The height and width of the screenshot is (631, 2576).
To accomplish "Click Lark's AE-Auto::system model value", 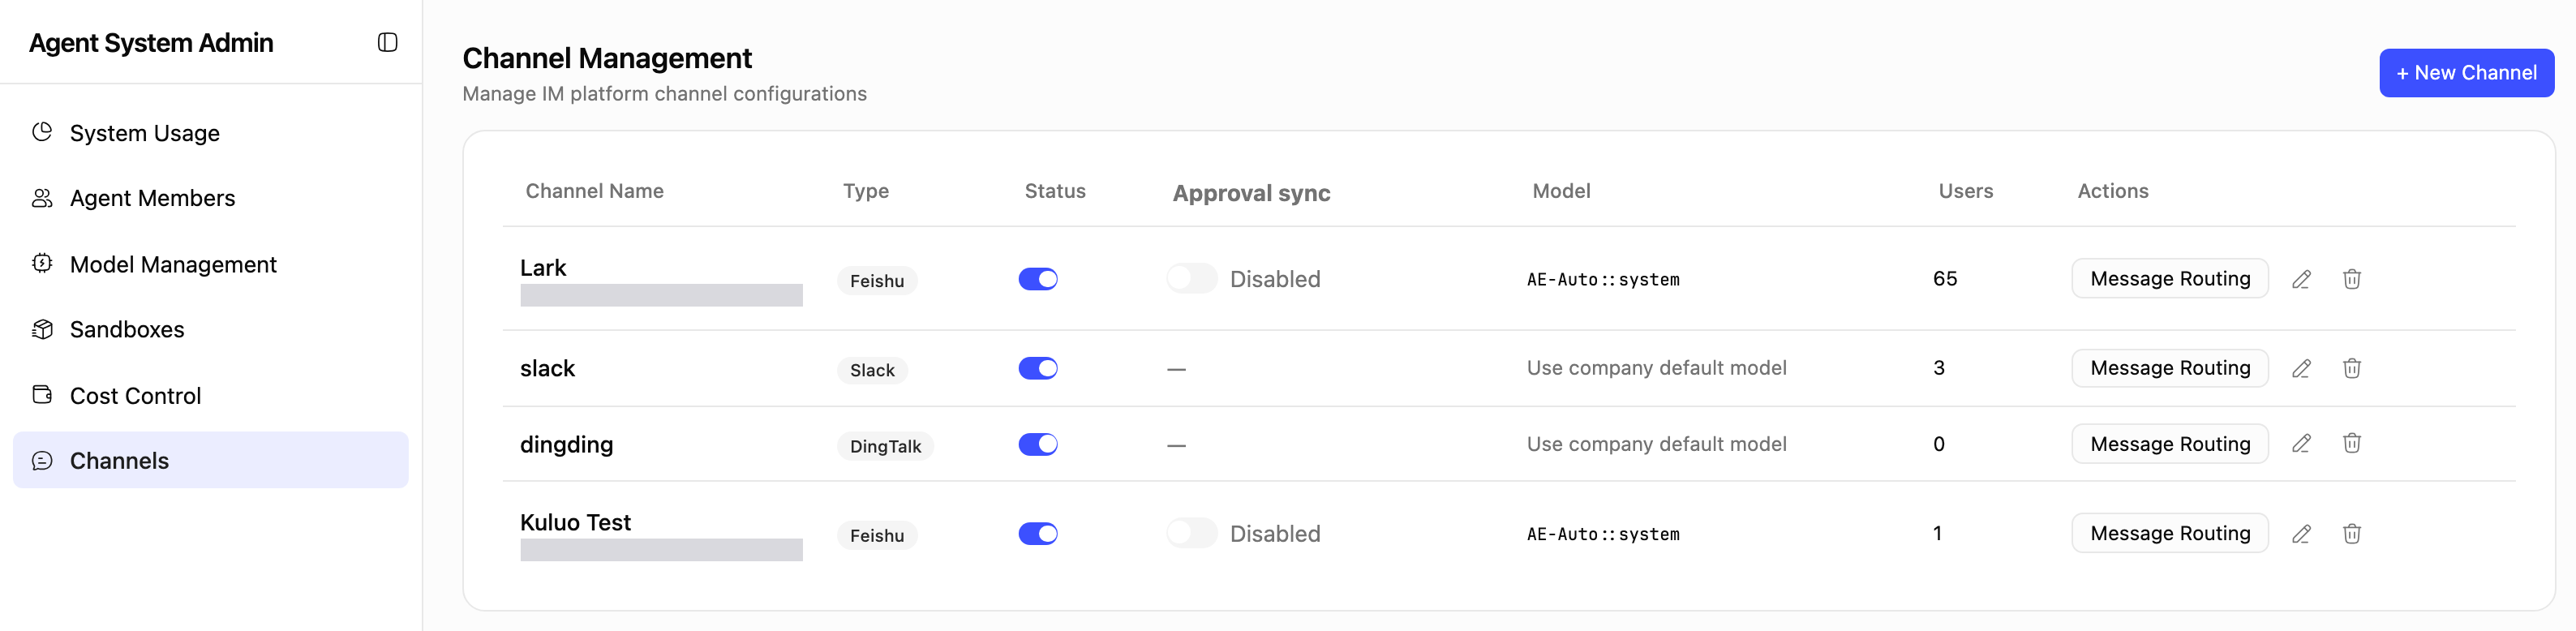I will pyautogui.click(x=1603, y=280).
